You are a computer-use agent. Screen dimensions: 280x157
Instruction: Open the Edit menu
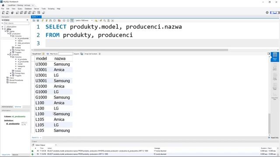8,9
